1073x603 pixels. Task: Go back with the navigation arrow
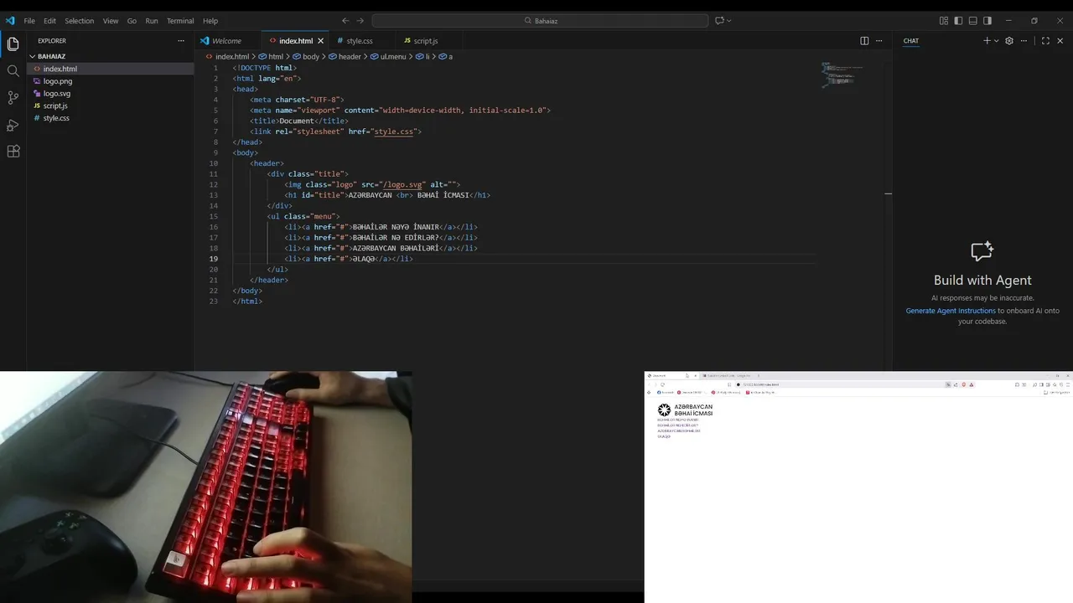345,20
